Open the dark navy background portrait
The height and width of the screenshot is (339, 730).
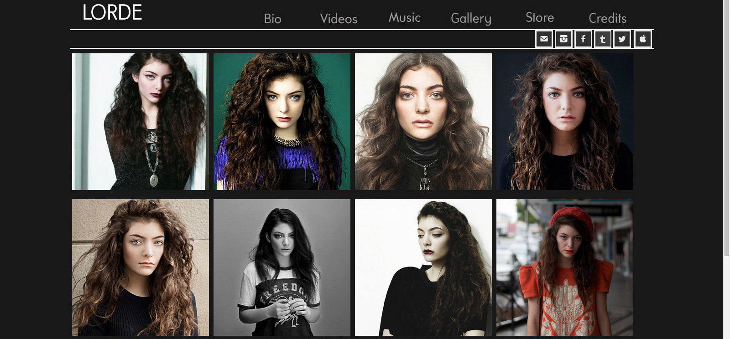[565, 122]
